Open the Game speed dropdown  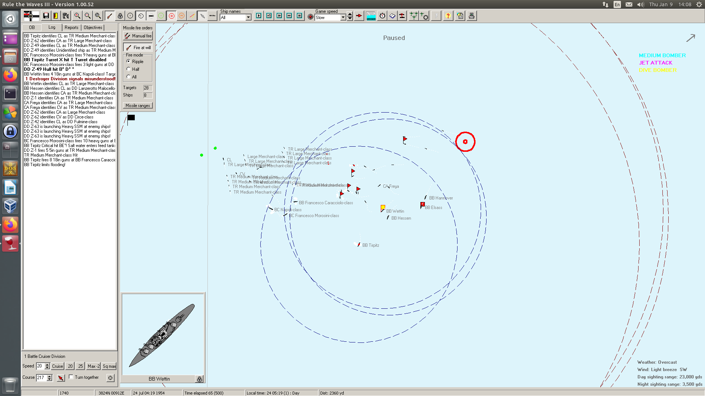pos(343,18)
